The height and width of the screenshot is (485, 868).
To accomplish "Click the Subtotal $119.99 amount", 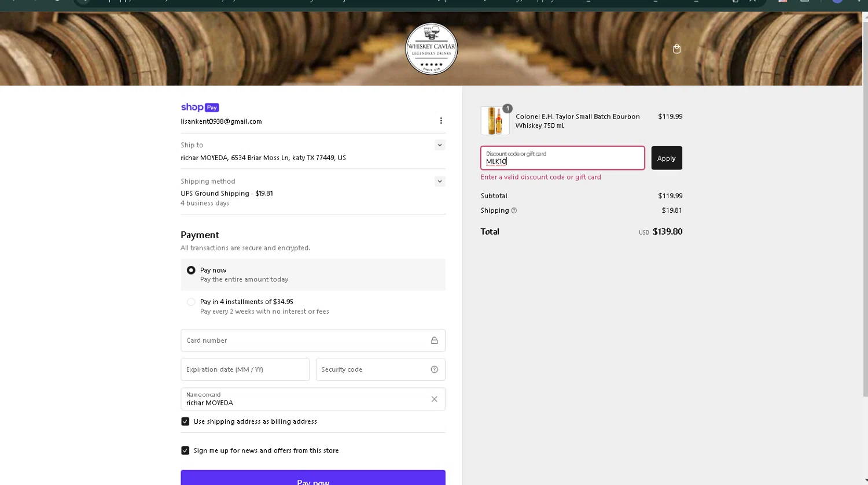I will click(670, 196).
